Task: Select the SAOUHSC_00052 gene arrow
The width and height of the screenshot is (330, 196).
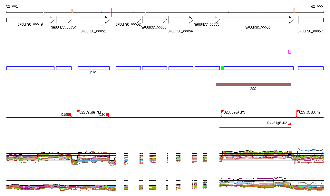Action: (128, 20)
